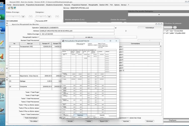Click the Par défaut button
The image size is (189, 126).
click(x=34, y=121)
